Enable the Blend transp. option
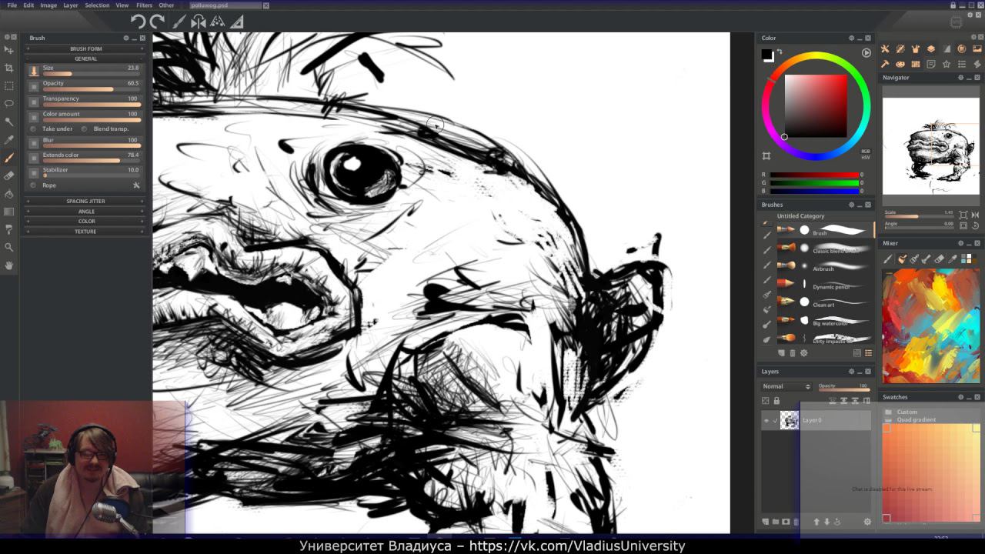The width and height of the screenshot is (985, 554). [85, 128]
